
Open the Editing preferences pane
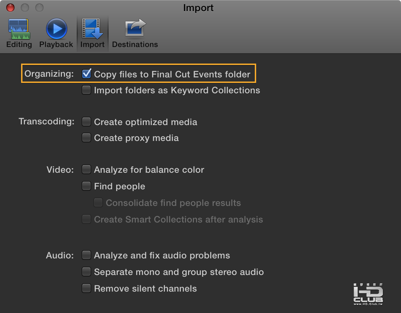19,33
